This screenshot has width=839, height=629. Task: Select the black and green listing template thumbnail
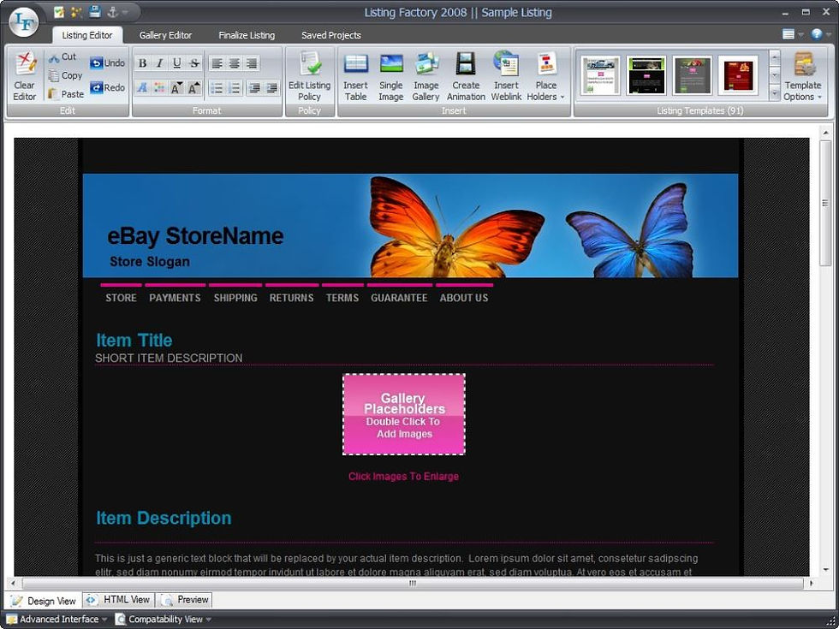(646, 75)
